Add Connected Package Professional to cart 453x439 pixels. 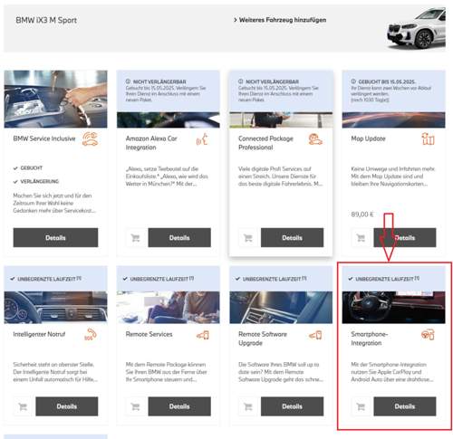tap(248, 238)
